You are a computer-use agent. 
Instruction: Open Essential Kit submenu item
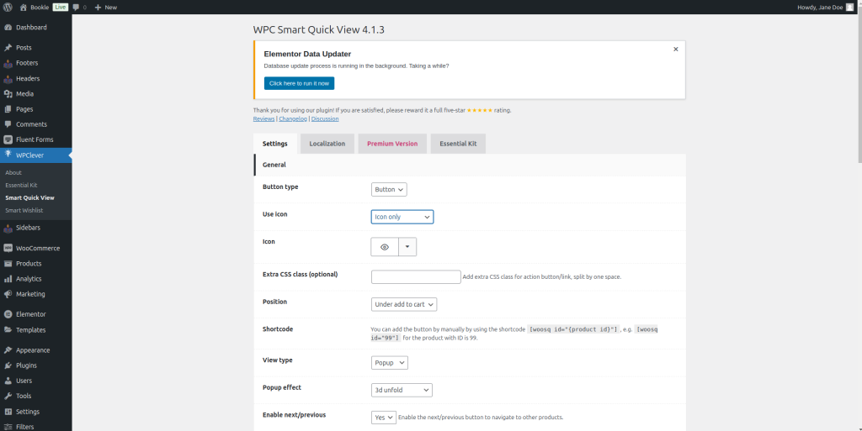[x=21, y=185]
